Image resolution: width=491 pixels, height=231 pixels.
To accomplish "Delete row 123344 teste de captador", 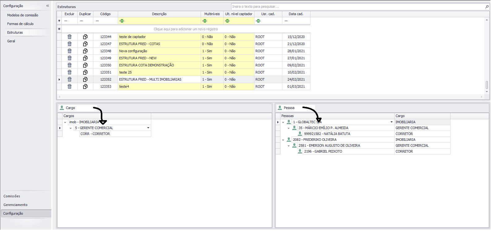I will tap(70, 37).
